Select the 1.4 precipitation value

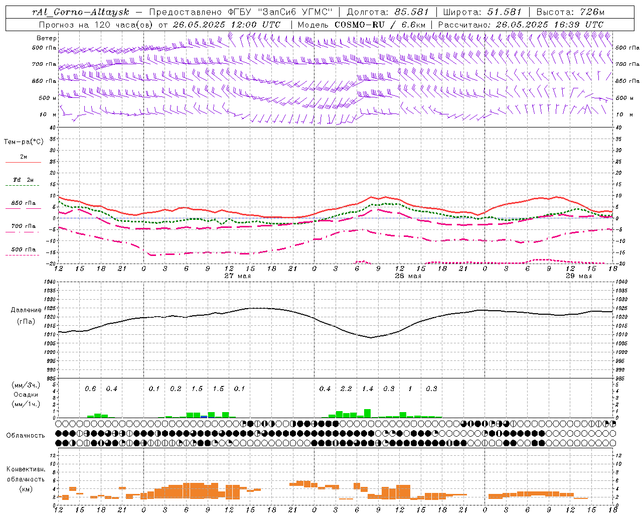pyautogui.click(x=368, y=389)
